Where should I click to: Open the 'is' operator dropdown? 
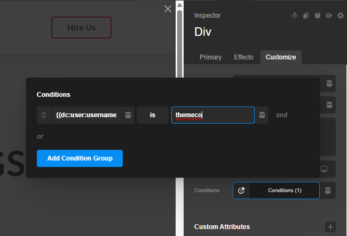pos(153,115)
